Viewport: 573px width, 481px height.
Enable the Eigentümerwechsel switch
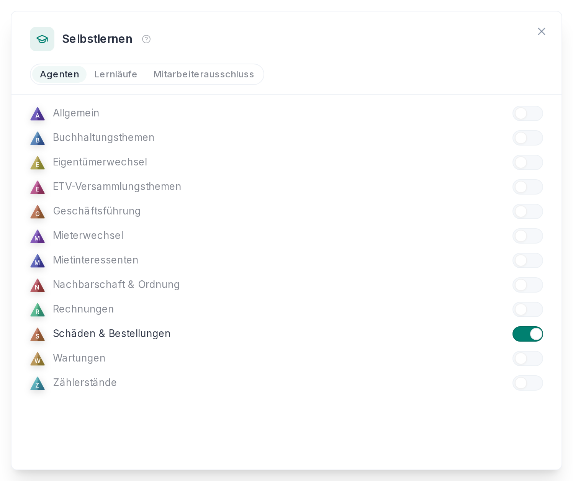tap(528, 162)
